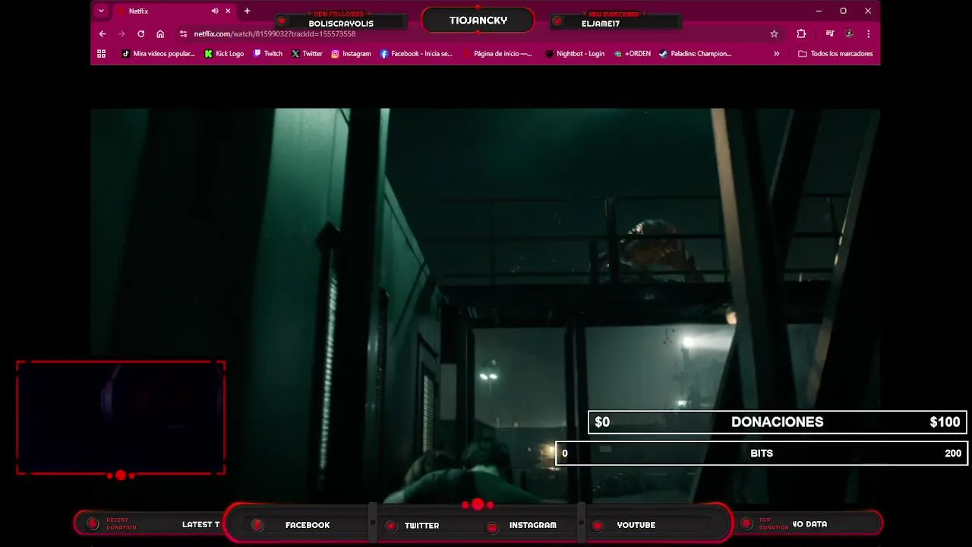Open the apps grid in bookmarks bar

click(101, 54)
